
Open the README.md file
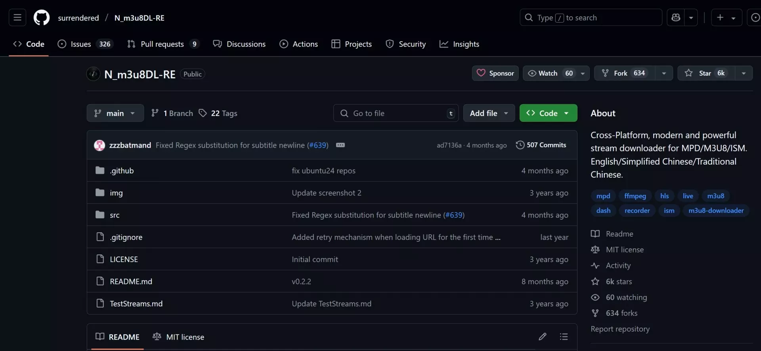(131, 281)
